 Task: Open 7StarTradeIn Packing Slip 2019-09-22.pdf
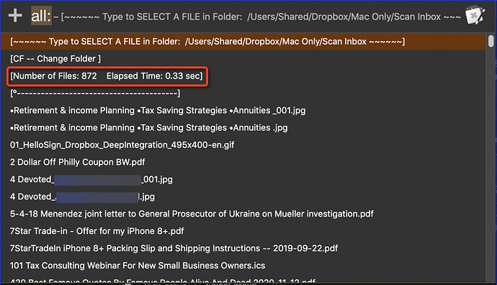(243, 248)
